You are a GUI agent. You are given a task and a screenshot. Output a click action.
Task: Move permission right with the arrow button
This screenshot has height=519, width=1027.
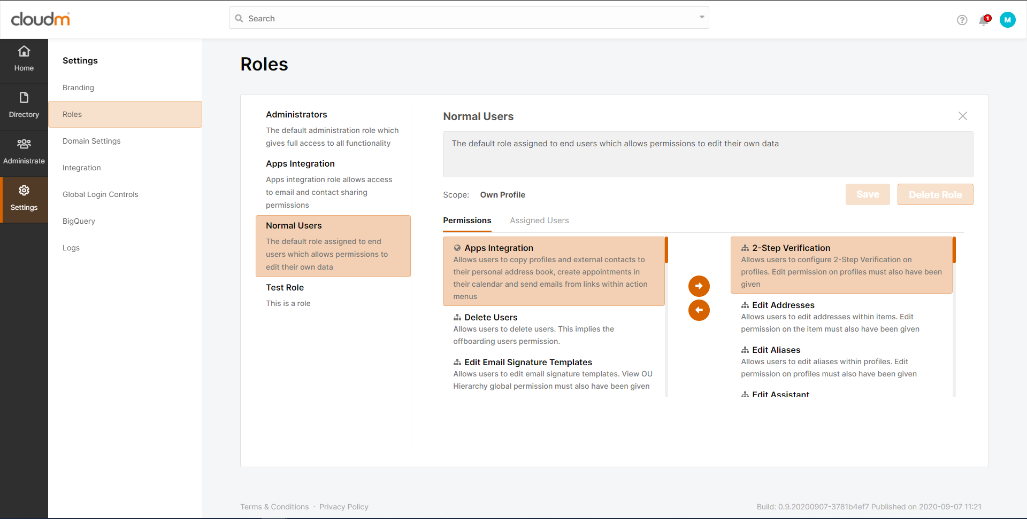coord(699,286)
